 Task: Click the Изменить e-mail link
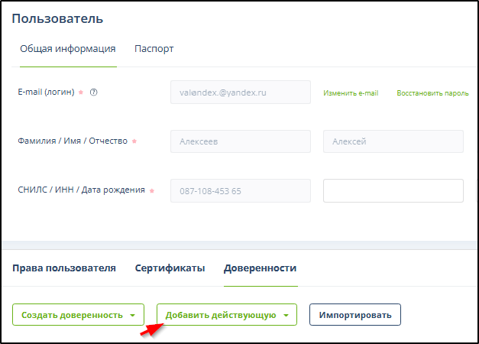coord(351,93)
